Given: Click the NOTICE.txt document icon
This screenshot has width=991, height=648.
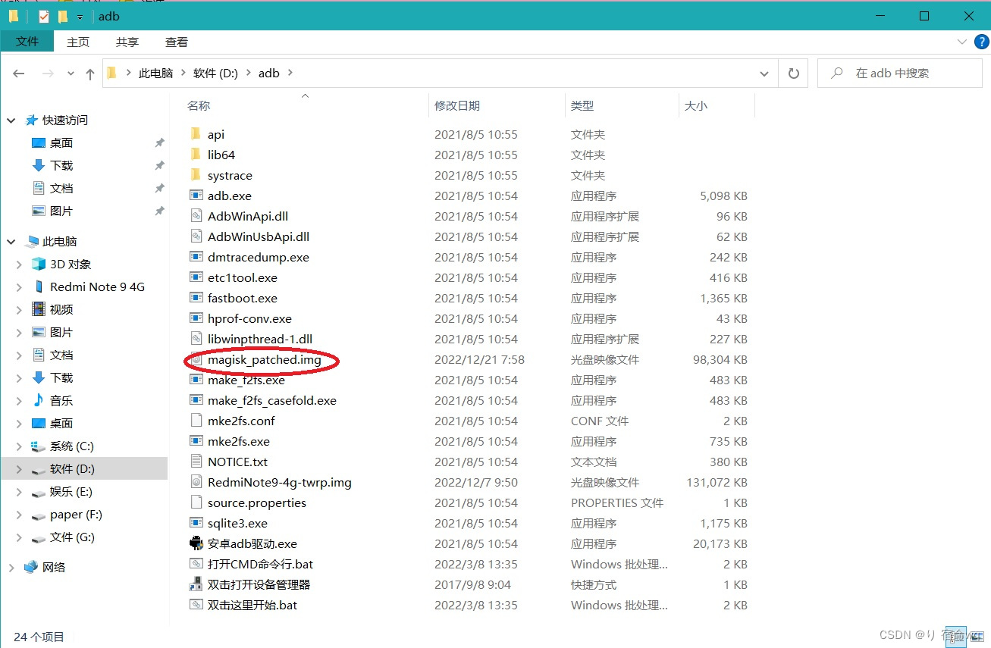Looking at the screenshot, I should coord(196,462).
